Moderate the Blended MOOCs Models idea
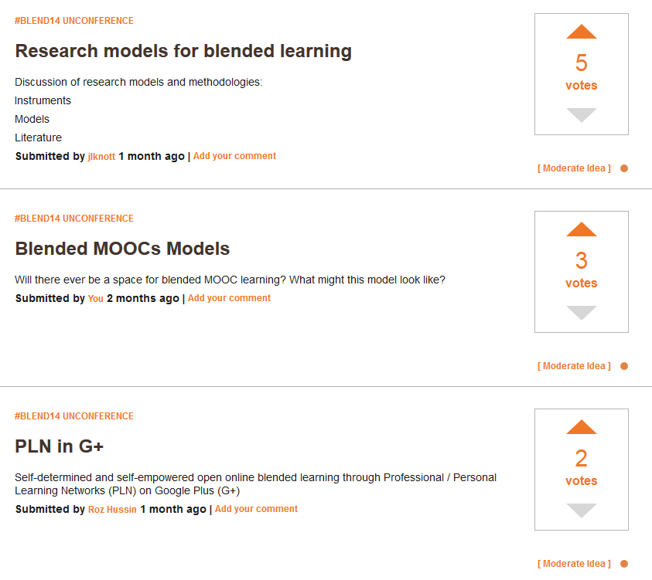This screenshot has height=580, width=652. pos(574,366)
